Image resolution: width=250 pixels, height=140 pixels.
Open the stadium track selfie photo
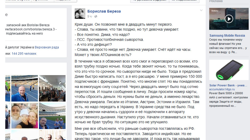pyautogui.click(x=24, y=88)
